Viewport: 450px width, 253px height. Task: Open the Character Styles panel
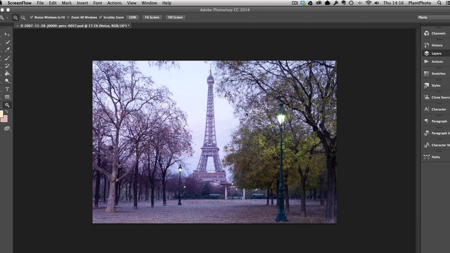pyautogui.click(x=435, y=145)
